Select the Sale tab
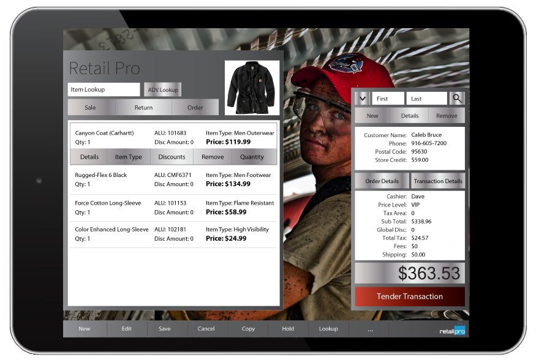 (x=90, y=107)
